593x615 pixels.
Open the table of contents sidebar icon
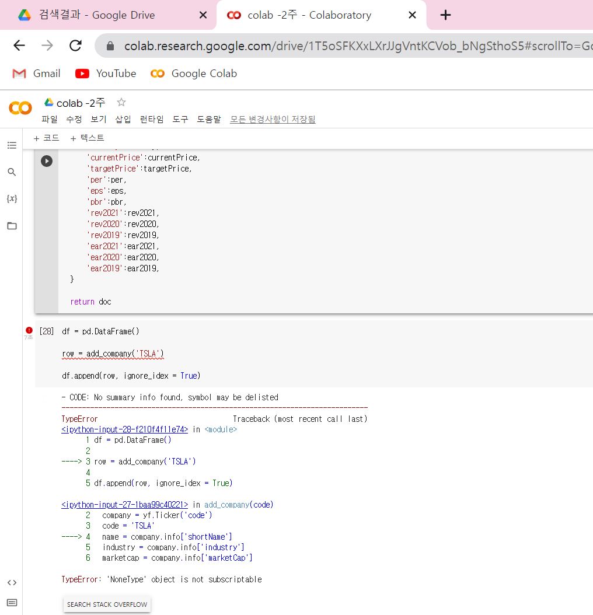coord(12,145)
